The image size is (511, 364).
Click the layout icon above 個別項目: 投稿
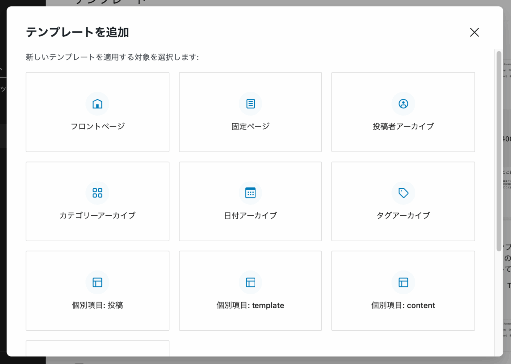97,282
